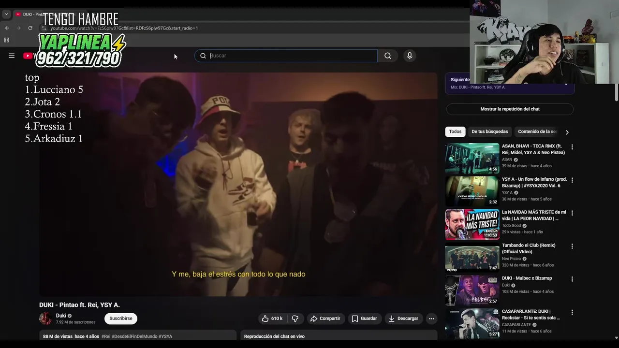Open more actions ellipsis below video
This screenshot has height=348, width=619.
pyautogui.click(x=431, y=319)
